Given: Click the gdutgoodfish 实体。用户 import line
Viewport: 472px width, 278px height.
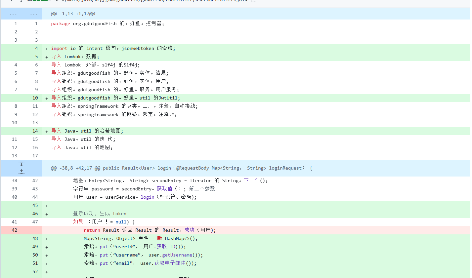Looking at the screenshot, I should pos(110,81).
